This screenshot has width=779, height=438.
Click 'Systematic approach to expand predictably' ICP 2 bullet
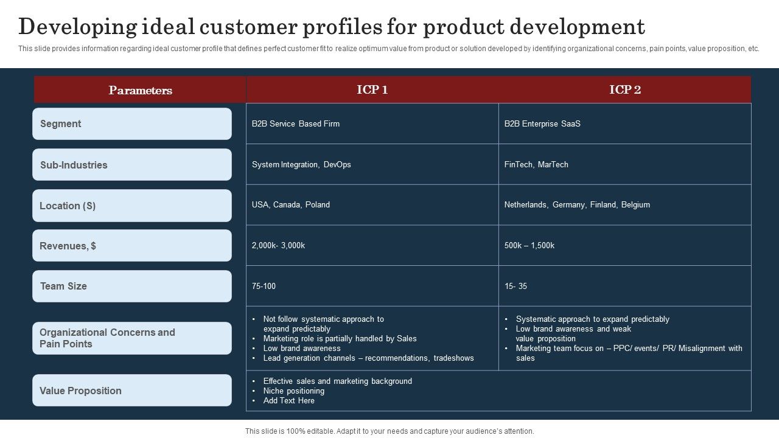[x=592, y=319]
